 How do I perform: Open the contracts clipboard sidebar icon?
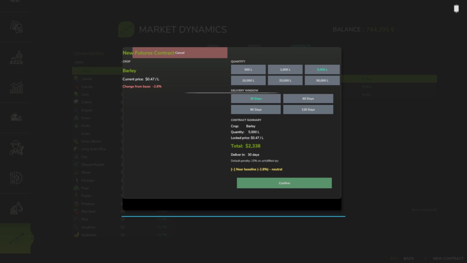pos(16,27)
